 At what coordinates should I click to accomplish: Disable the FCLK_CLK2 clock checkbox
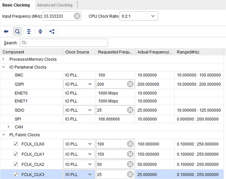[x=15, y=164]
